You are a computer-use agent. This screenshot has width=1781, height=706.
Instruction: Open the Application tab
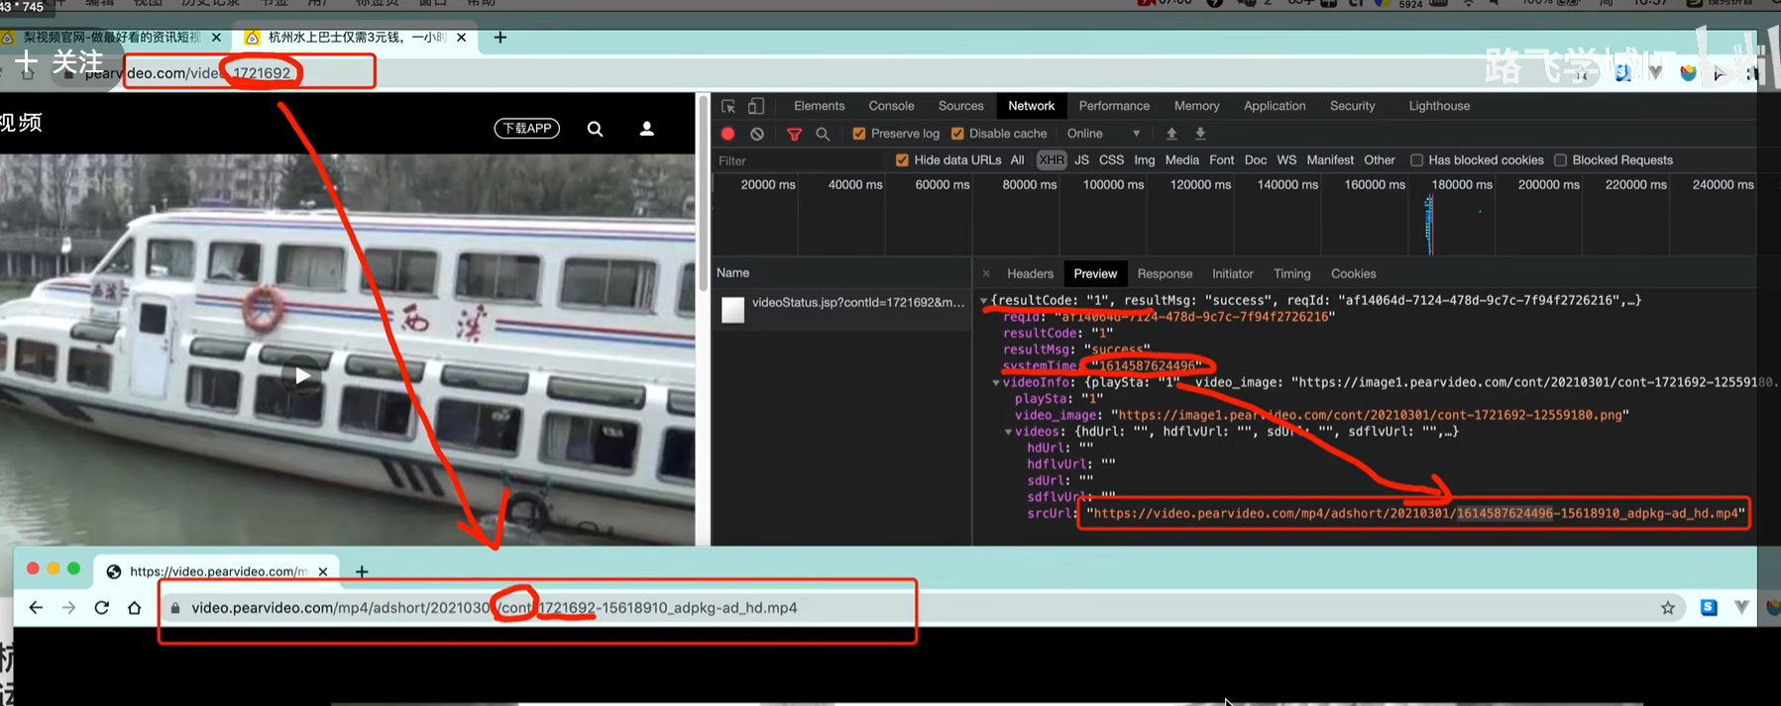(1275, 106)
